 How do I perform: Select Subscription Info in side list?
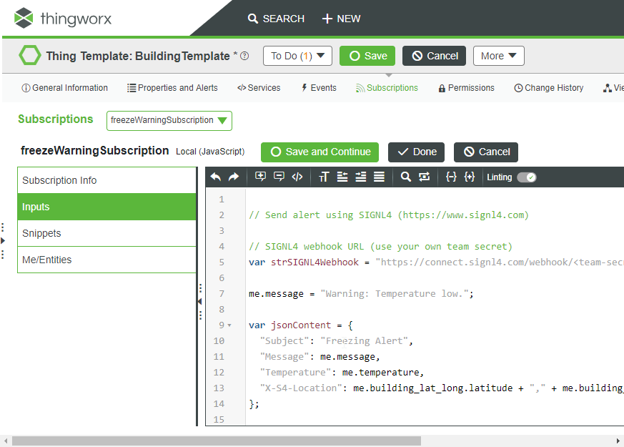pyautogui.click(x=107, y=180)
